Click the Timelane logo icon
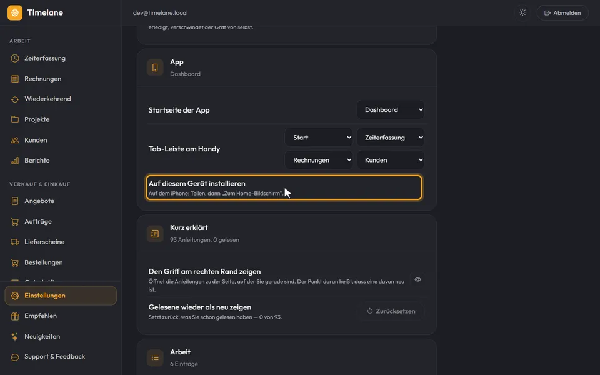This screenshot has height=375, width=600. (15, 12)
